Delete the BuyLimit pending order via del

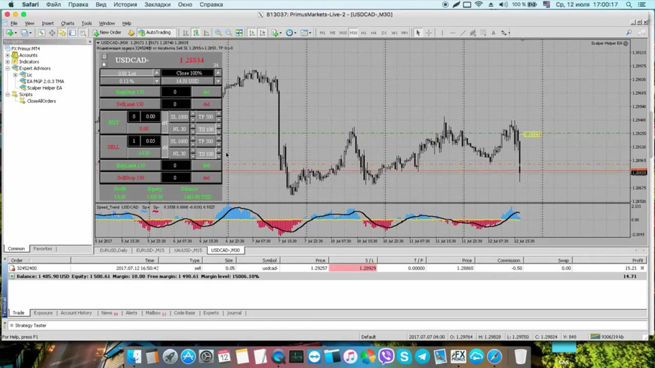tap(206, 166)
